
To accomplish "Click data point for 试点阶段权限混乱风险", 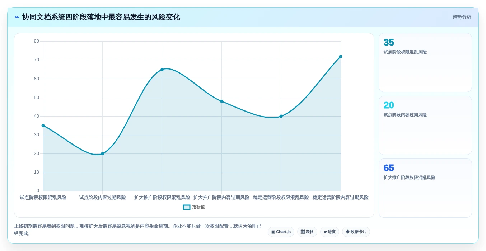I will click(43, 126).
